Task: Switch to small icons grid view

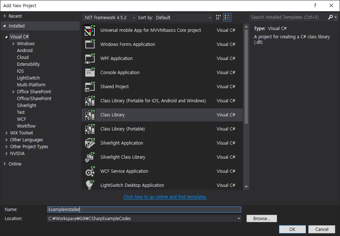Action: pos(218,17)
